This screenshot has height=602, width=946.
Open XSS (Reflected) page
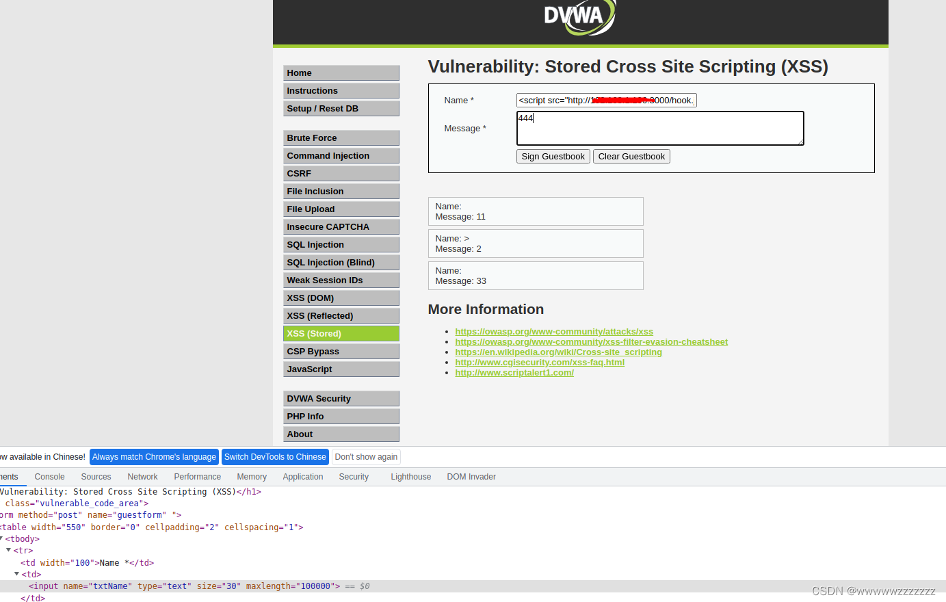[341, 316]
